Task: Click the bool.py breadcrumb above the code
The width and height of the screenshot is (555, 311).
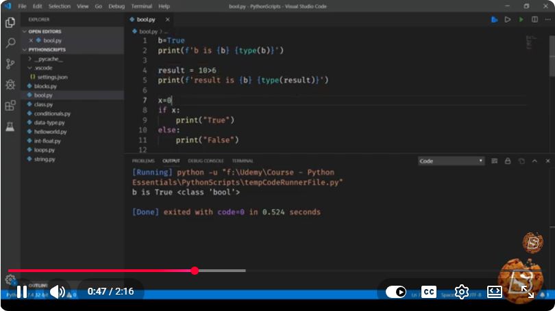Action: coord(148,31)
